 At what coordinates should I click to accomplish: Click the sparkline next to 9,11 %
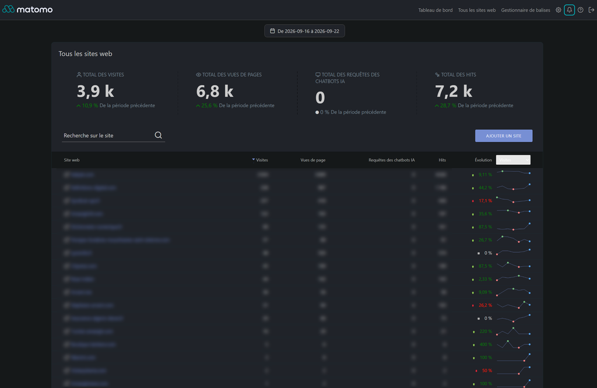[513, 172]
